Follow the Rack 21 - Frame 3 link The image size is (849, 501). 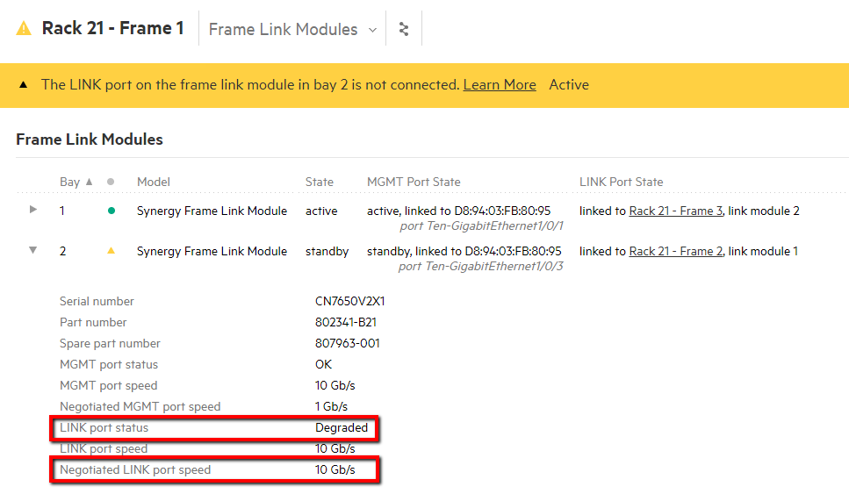point(675,211)
